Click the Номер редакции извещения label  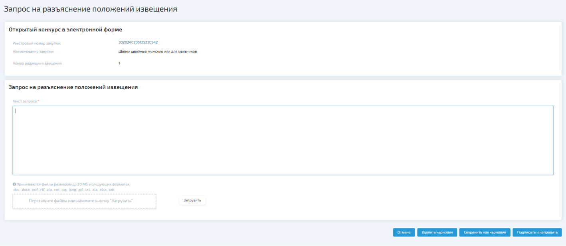[x=38, y=63]
